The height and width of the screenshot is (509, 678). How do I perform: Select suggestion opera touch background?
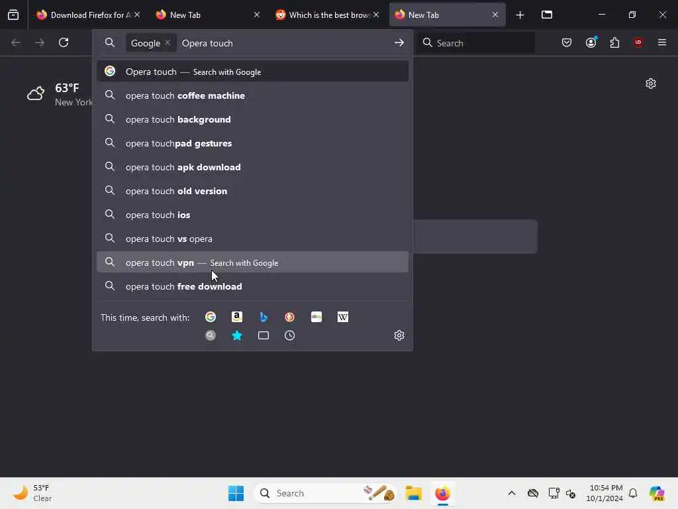(252, 119)
